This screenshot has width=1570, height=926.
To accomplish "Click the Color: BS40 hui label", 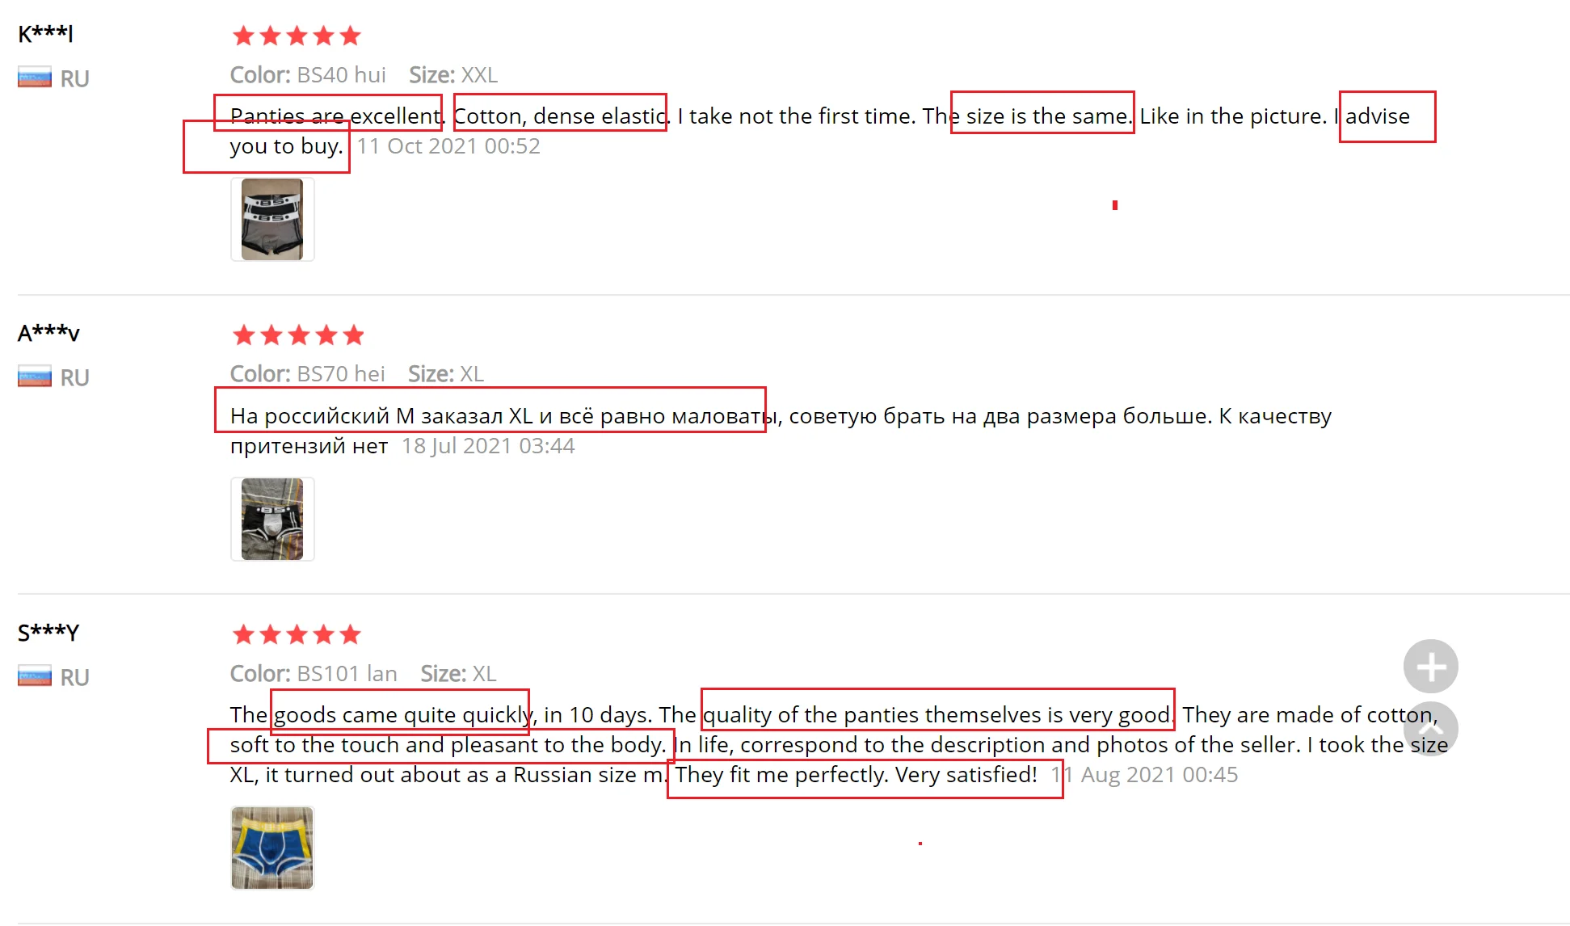I will click(x=308, y=75).
